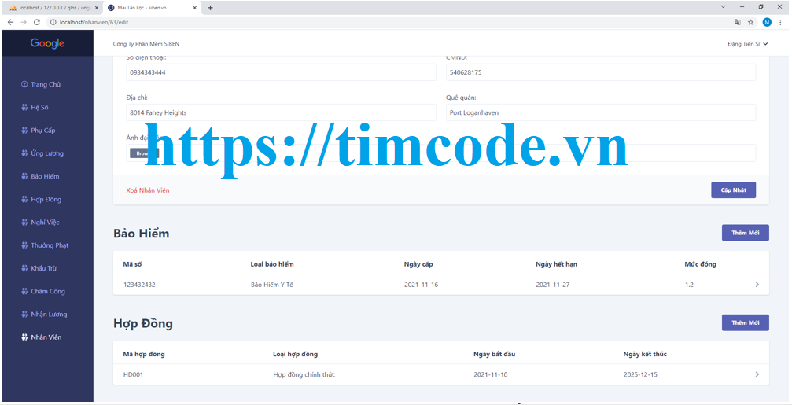Click the Xoá Nhân Viên link
Viewport: 792px width, 405px height.
point(148,190)
